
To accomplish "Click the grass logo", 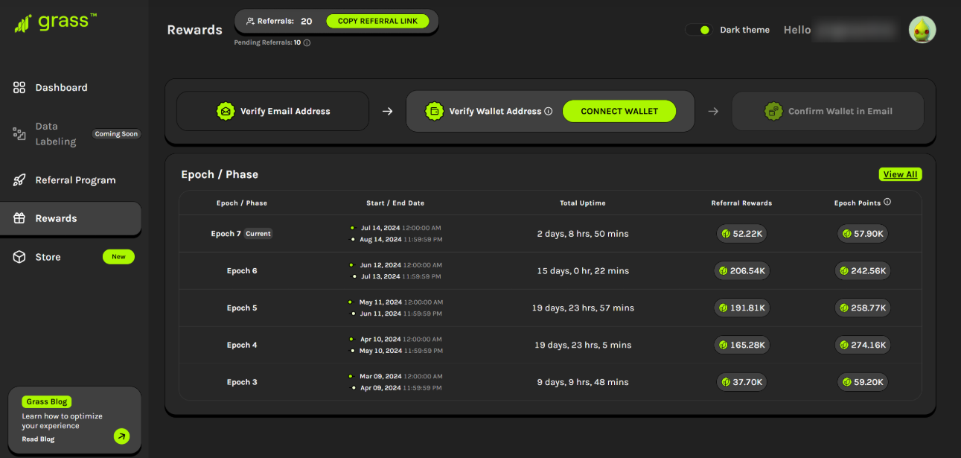I will pyautogui.click(x=56, y=22).
